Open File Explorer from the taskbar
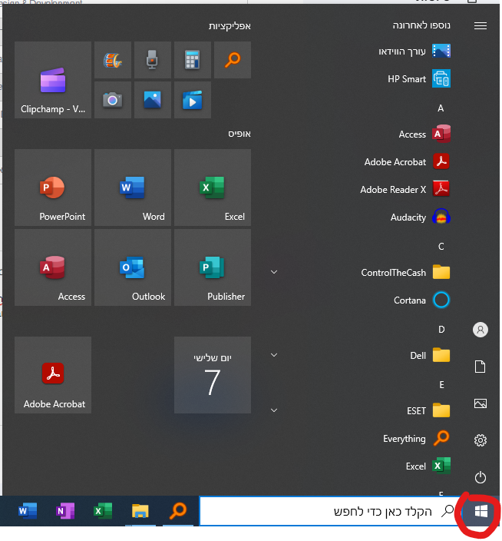Image resolution: width=502 pixels, height=541 pixels. point(140,511)
